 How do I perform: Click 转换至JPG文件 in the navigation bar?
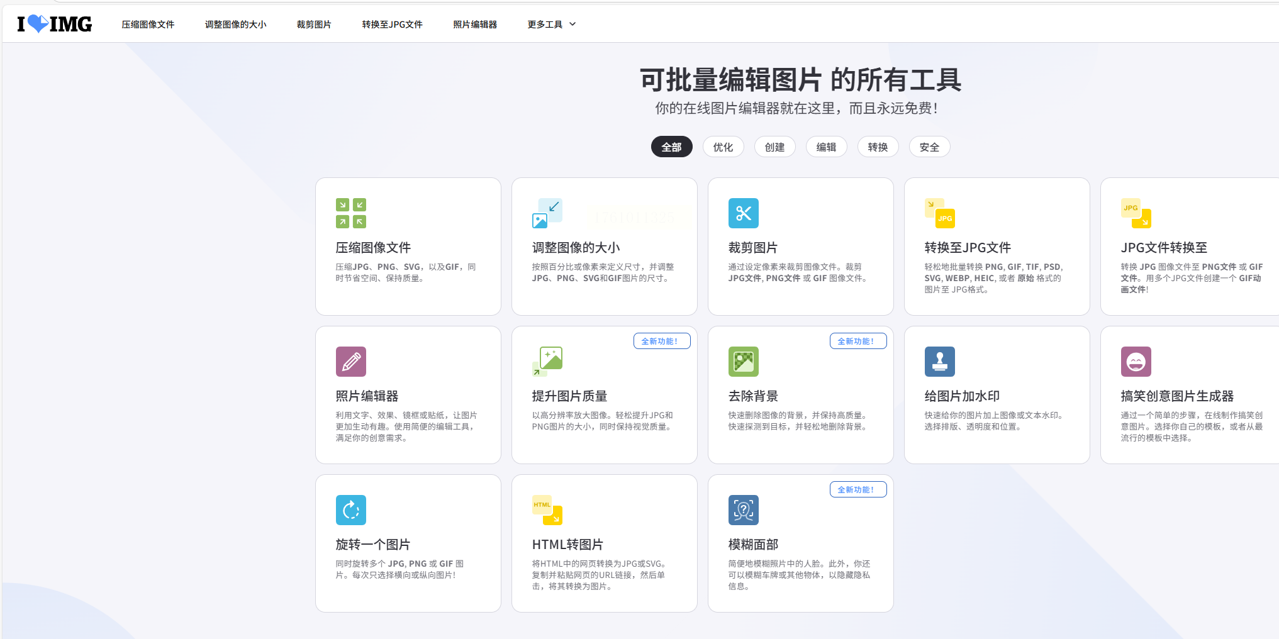(392, 25)
